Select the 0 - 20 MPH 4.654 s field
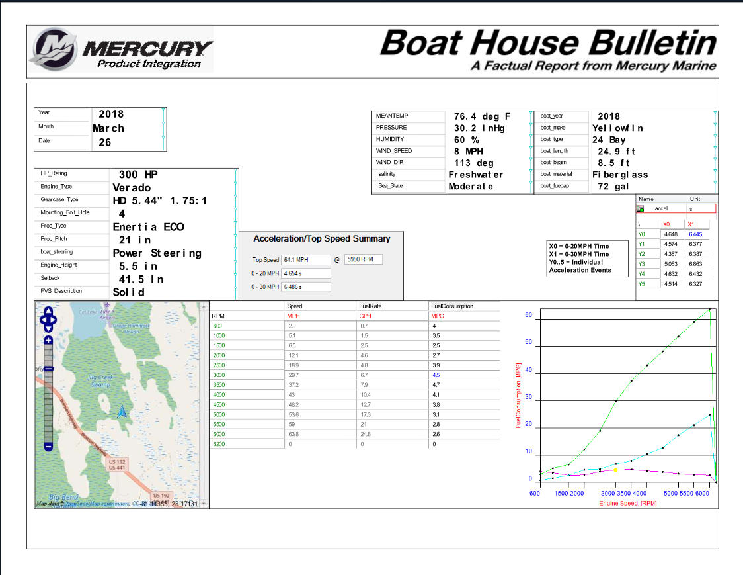 pos(305,273)
